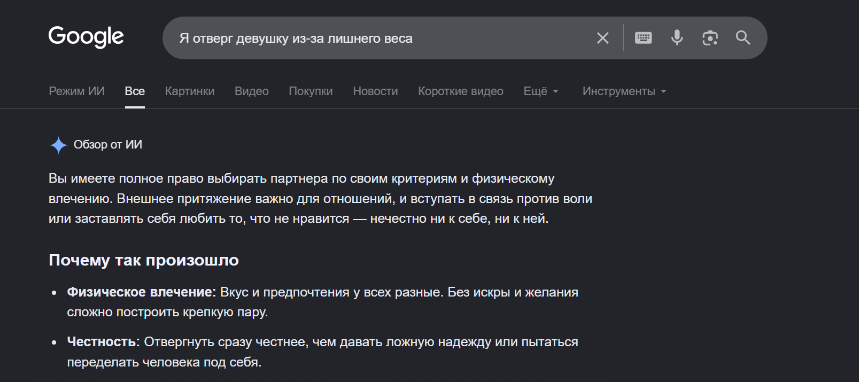The image size is (859, 382).
Task: Open search by image camera icon
Action: point(710,38)
